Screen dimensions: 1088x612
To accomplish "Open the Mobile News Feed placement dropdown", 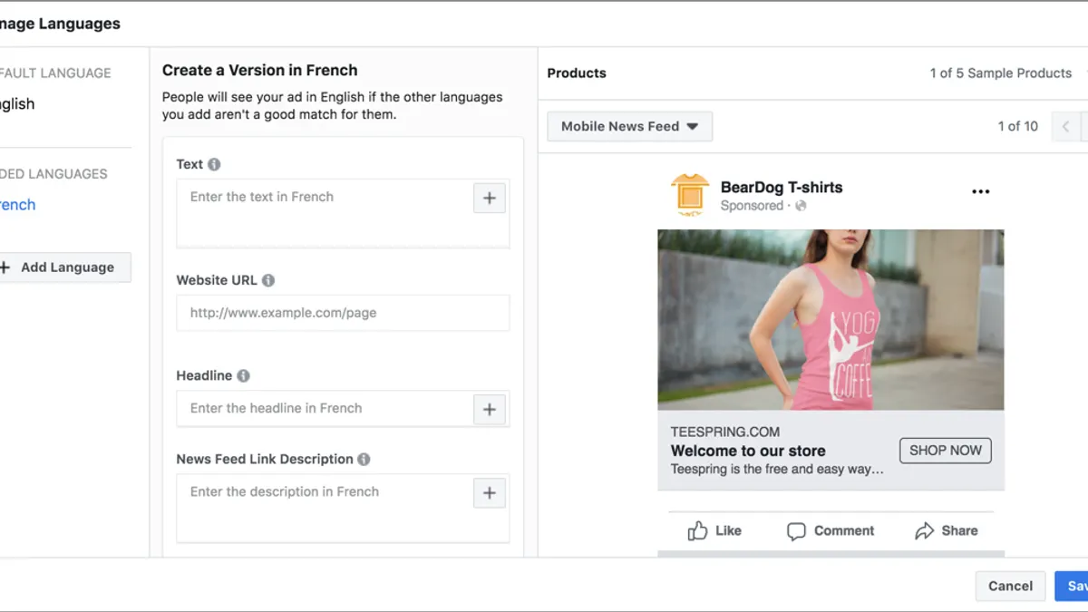I will (630, 126).
